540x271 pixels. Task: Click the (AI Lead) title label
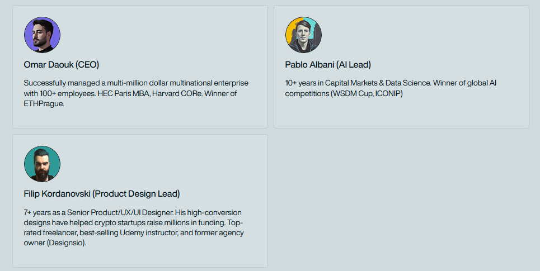click(354, 64)
